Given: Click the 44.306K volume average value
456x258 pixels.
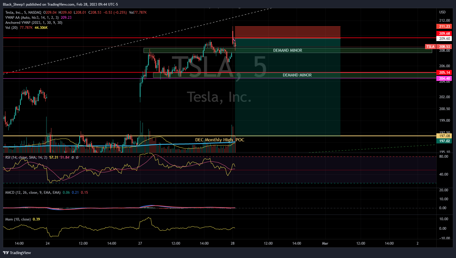Looking at the screenshot, I should point(41,28).
